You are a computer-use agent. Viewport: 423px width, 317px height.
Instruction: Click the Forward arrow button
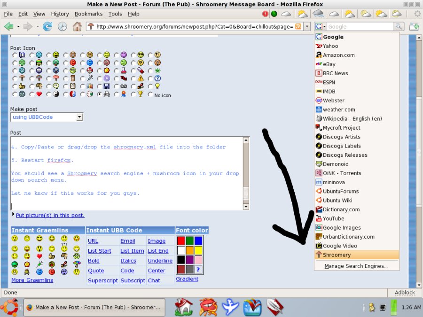[28, 26]
